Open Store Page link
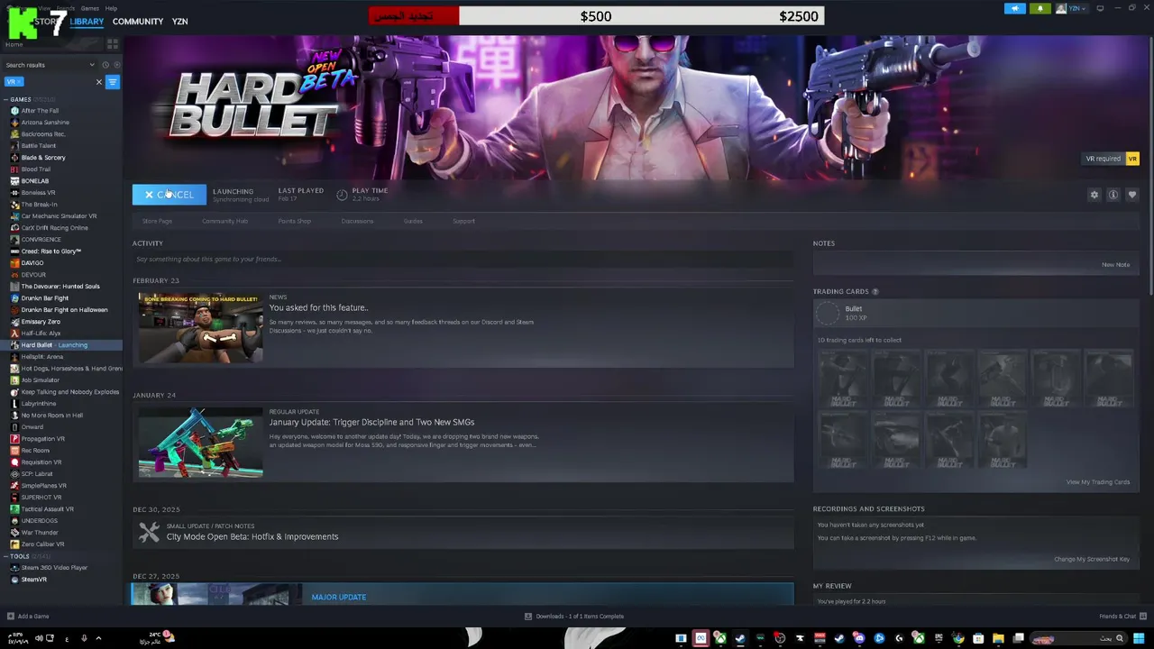The image size is (1154, 649). coord(157,221)
